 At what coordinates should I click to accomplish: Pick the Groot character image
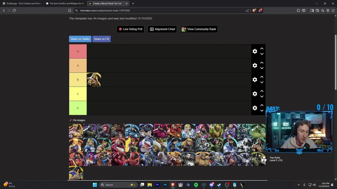pos(216,131)
